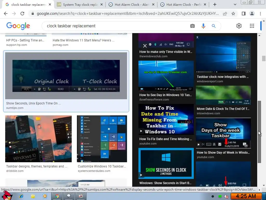Screen dimensions: 266x200
Task: Reload the current page
Action: (22, 14)
